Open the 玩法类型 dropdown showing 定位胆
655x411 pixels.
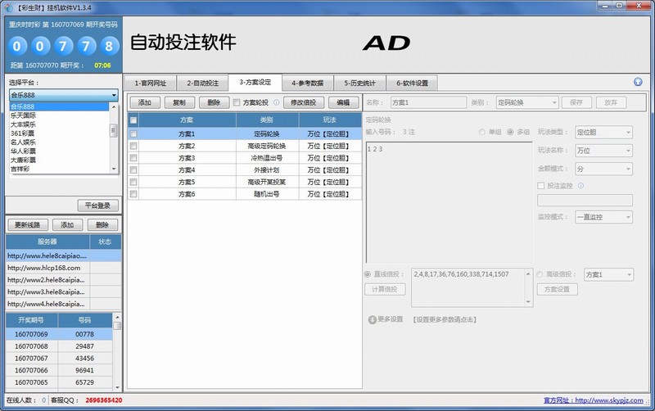[x=603, y=133]
